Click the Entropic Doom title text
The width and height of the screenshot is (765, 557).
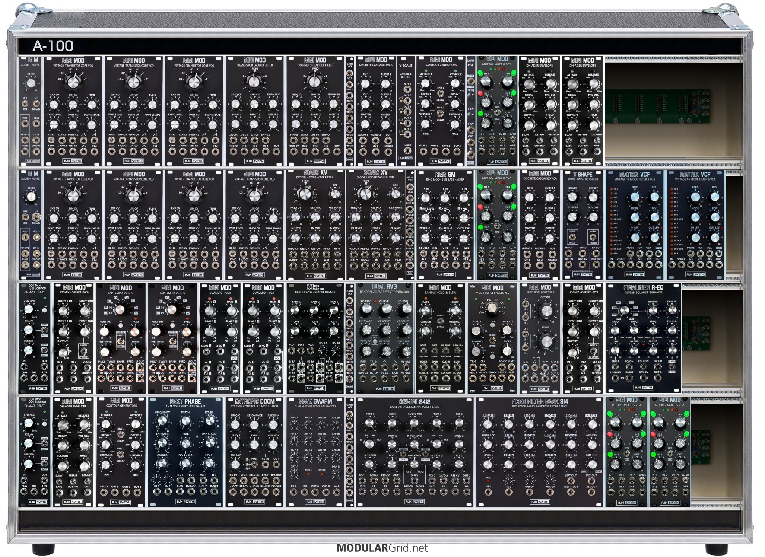click(254, 401)
